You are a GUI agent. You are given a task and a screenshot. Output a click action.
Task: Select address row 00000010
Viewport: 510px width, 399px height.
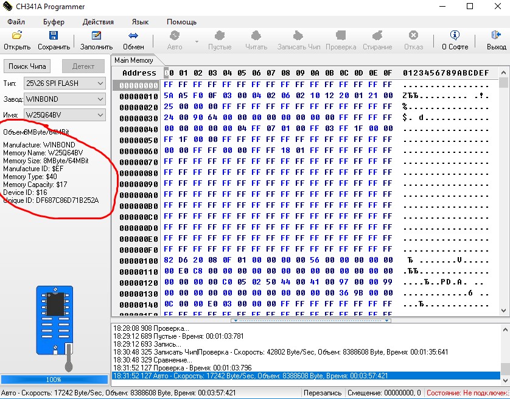[x=139, y=96]
